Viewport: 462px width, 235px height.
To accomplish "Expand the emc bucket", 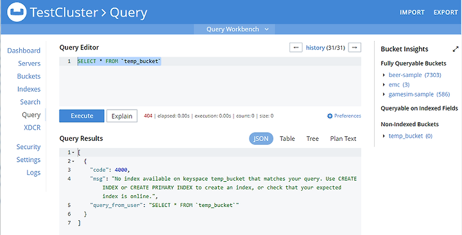I will (x=384, y=85).
